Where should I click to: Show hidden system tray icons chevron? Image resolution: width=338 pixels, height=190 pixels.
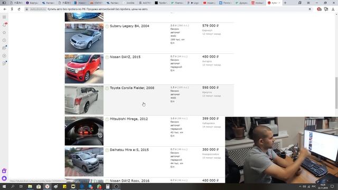coord(300,186)
